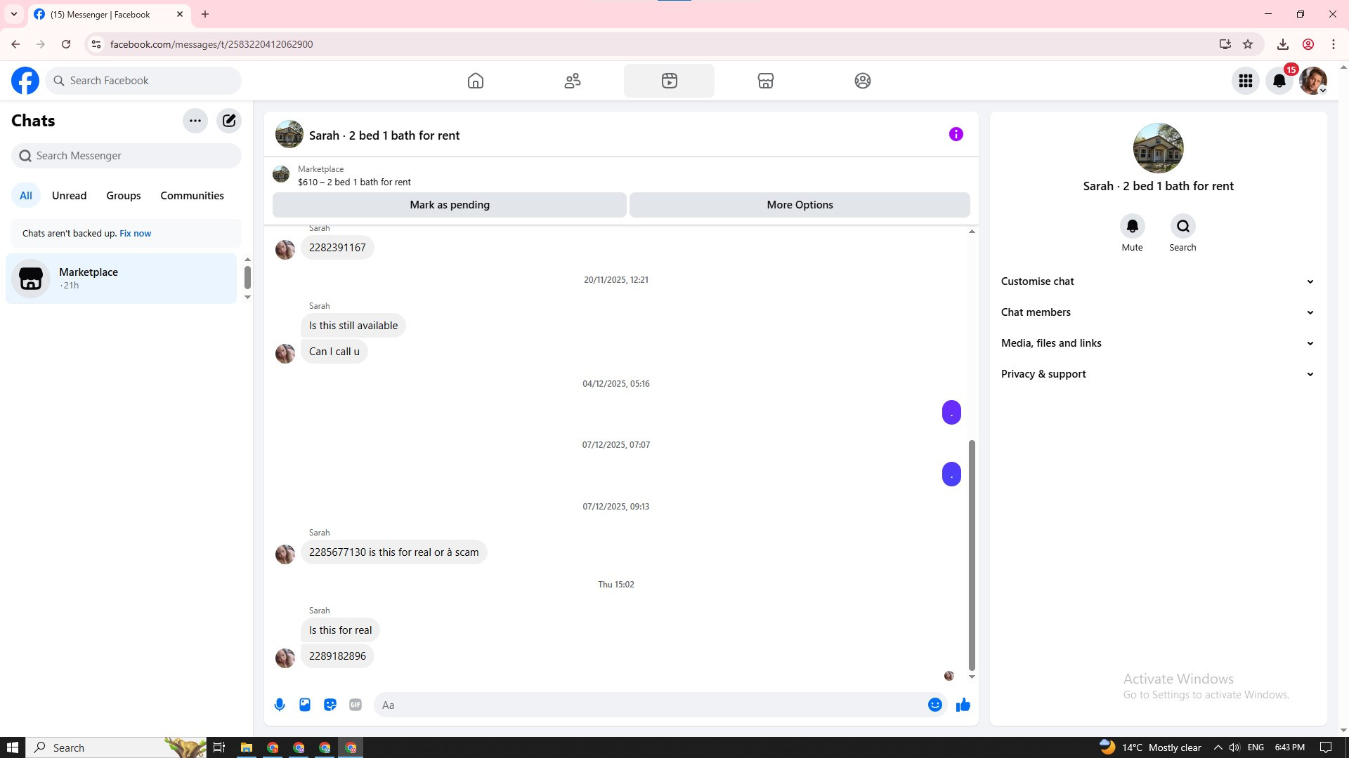Click the voice clip microphone icon
1349x758 pixels.
pyautogui.click(x=280, y=705)
